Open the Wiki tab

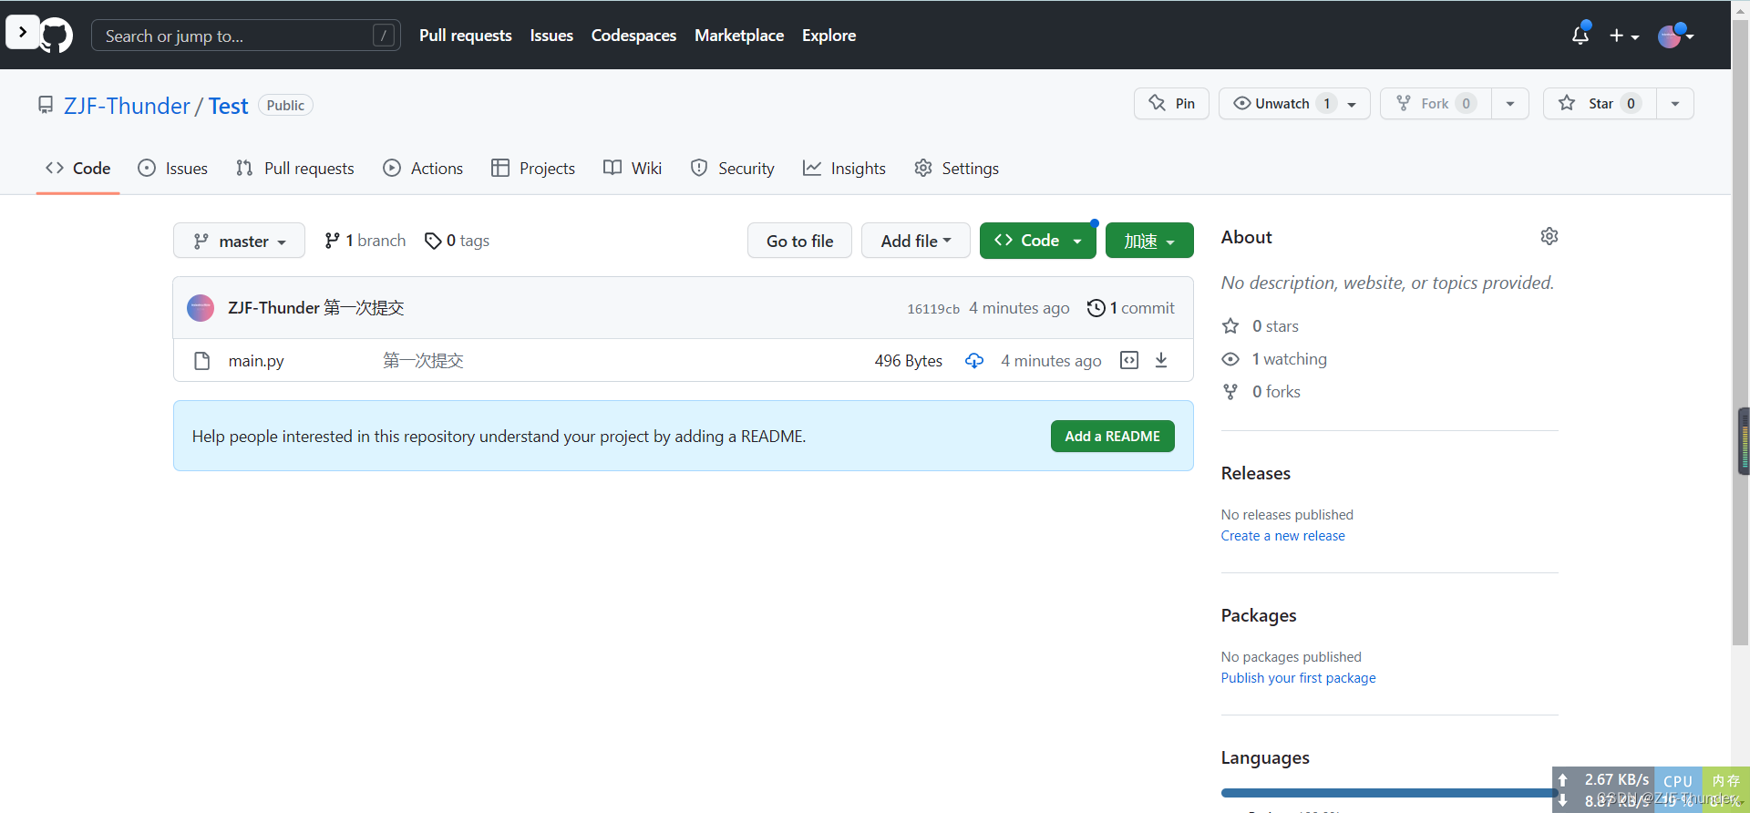(x=633, y=169)
